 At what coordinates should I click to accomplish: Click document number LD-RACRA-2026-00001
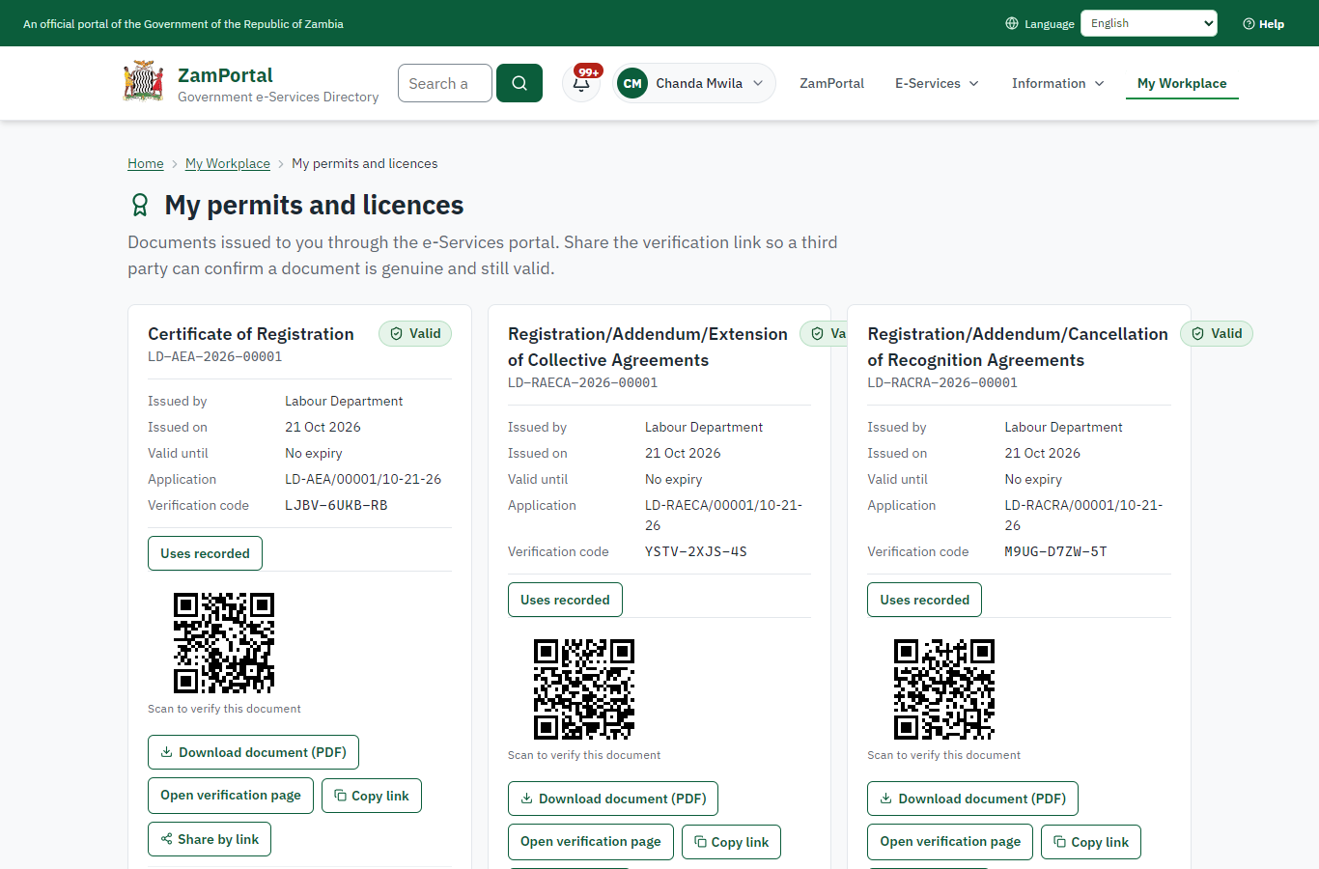[942, 382]
